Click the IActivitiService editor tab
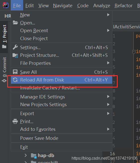Viewport: 140px width, 163px height. click(x=127, y=27)
